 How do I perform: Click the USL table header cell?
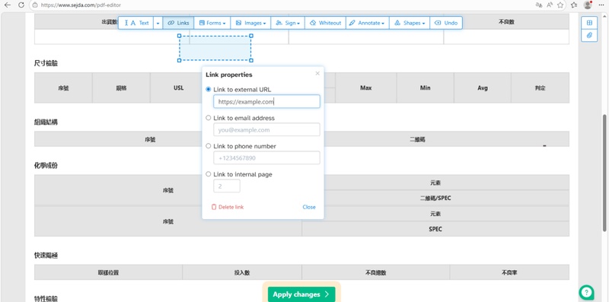point(179,87)
